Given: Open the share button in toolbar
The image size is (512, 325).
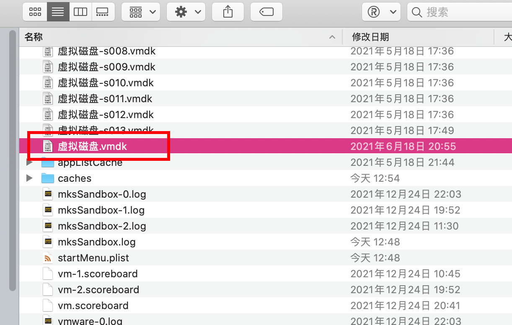Looking at the screenshot, I should [x=228, y=12].
